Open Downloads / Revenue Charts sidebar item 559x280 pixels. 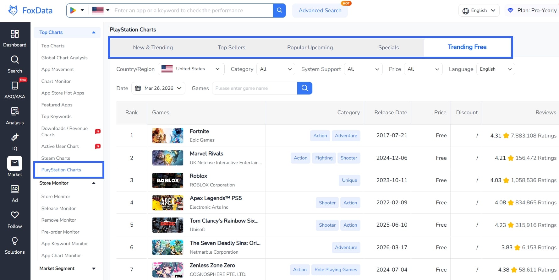[64, 131]
